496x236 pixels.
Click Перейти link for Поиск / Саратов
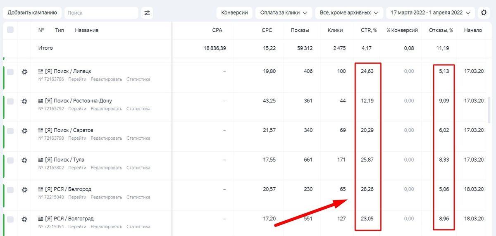[x=77, y=138]
